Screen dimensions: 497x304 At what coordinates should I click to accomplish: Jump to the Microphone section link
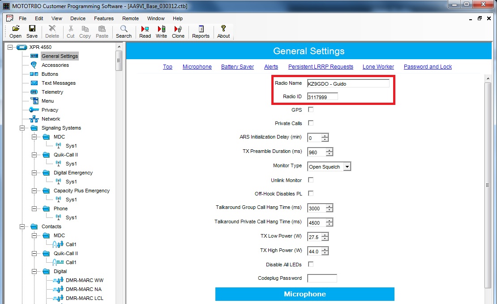point(197,67)
